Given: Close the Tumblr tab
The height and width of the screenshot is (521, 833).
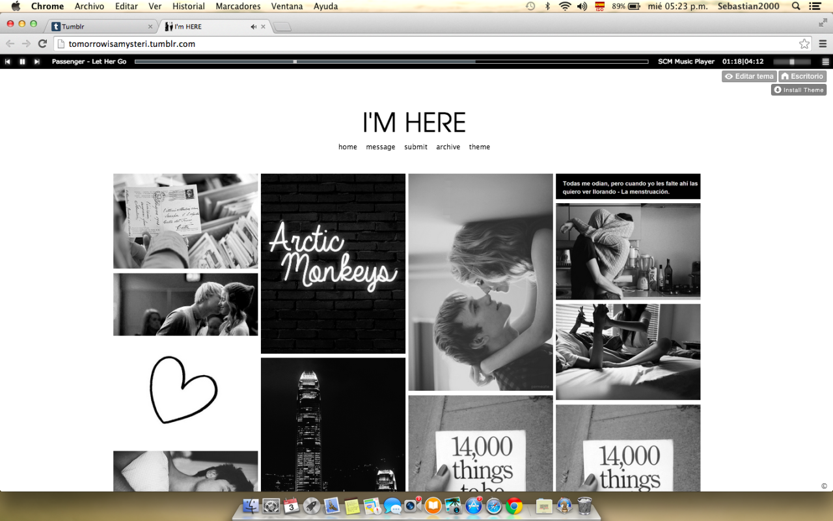Looking at the screenshot, I should (150, 27).
